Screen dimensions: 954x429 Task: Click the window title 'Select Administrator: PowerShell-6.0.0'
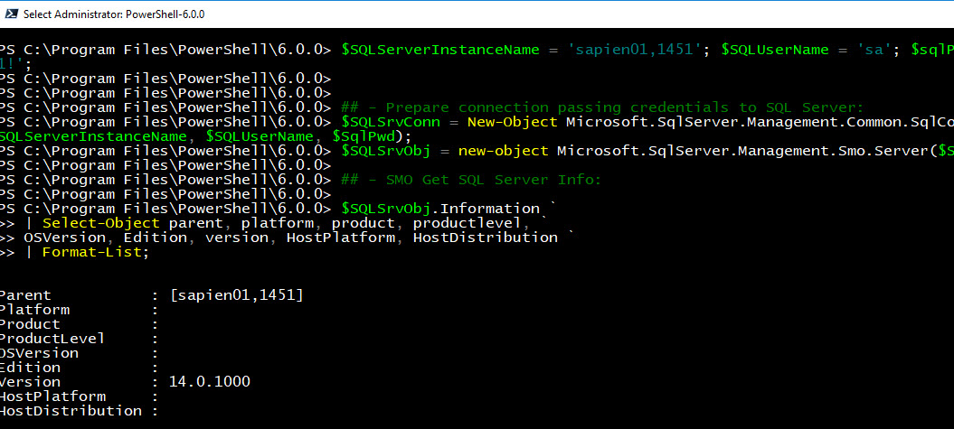[x=114, y=14]
